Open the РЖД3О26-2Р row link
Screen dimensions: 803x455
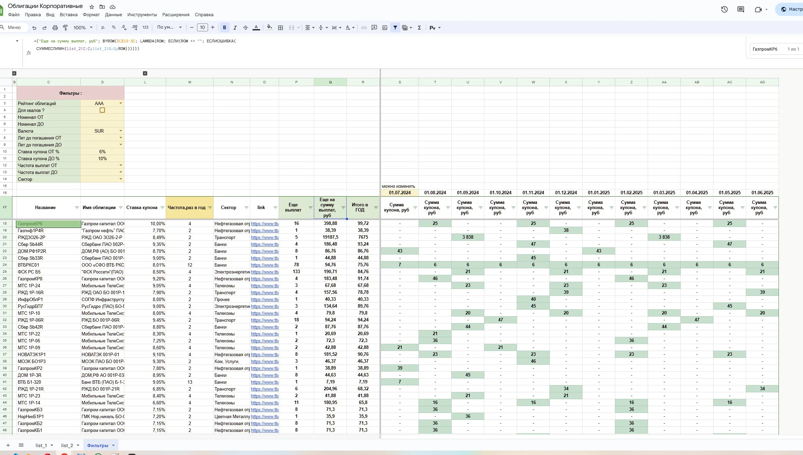click(x=265, y=238)
